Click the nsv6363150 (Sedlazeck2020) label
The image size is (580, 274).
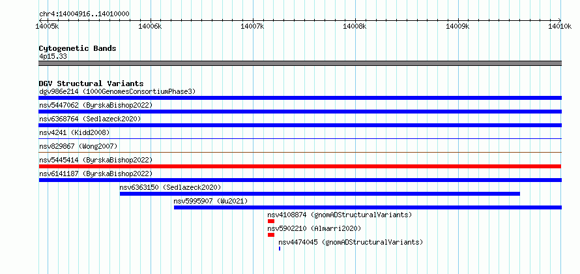(171, 187)
